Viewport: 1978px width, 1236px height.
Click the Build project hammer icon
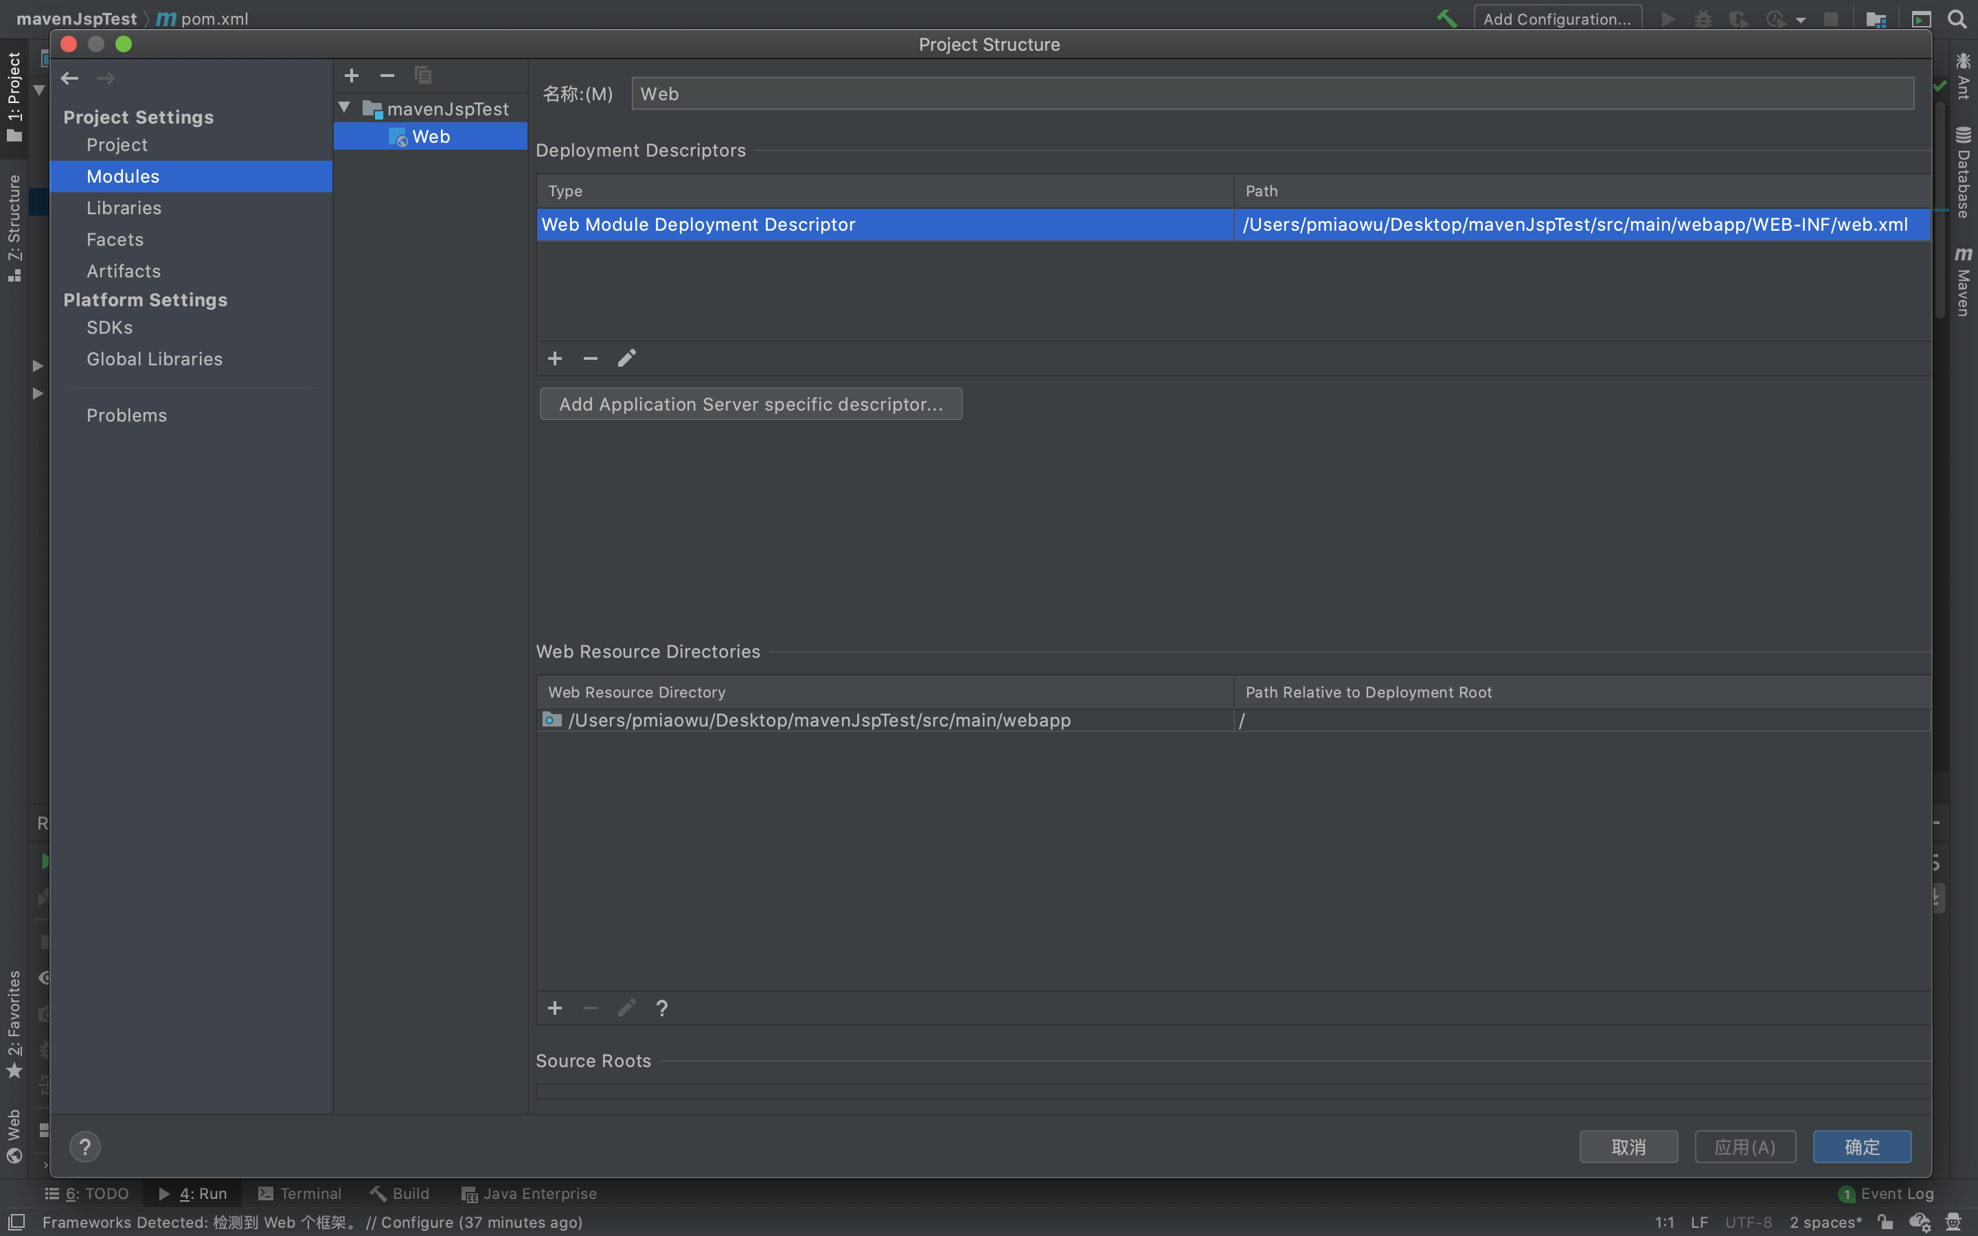tap(1446, 18)
